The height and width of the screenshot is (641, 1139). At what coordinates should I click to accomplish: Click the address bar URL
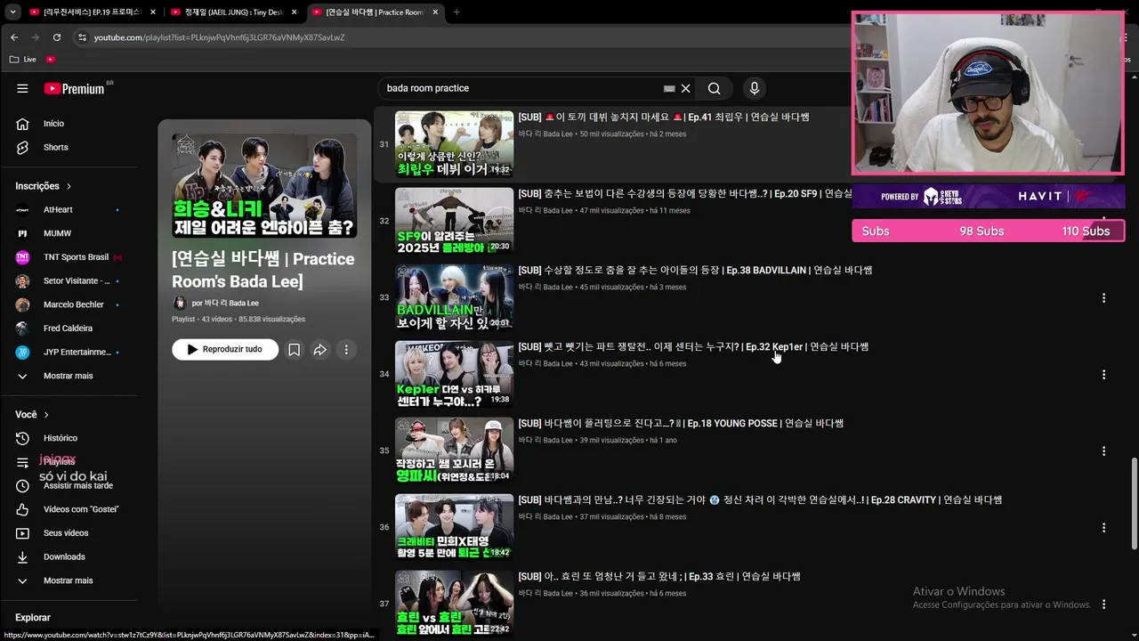coord(219,37)
